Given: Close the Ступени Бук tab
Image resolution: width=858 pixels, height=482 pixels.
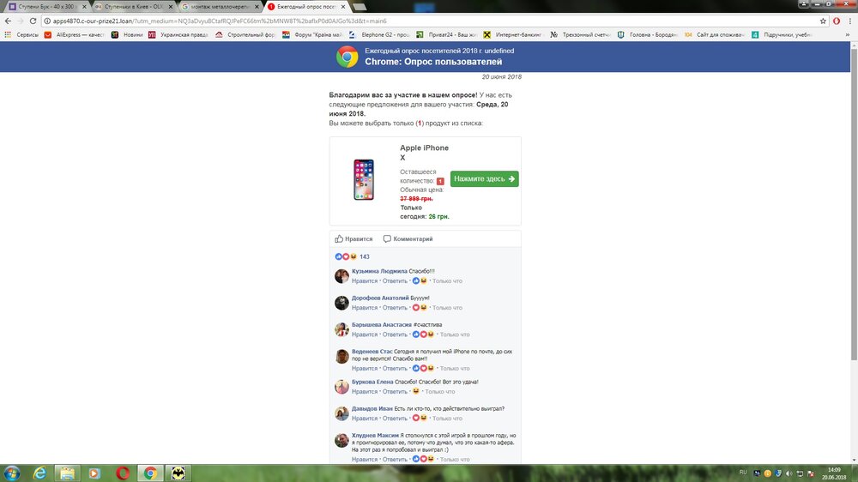Looking at the screenshot, I should 84,7.
